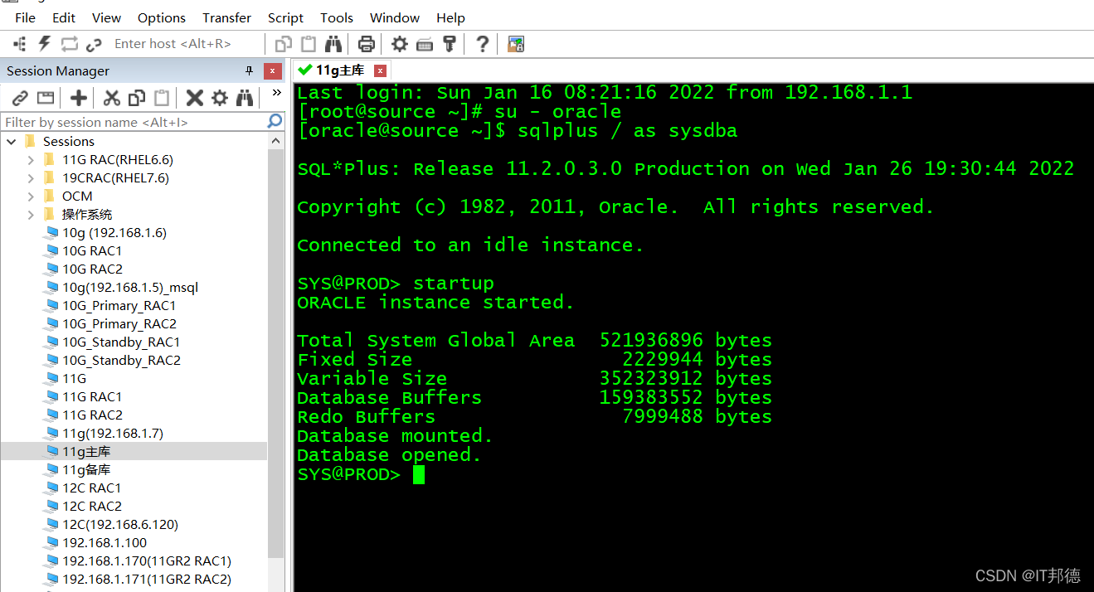
Task: Click the Quick Connect lightning icon
Action: (x=45, y=44)
